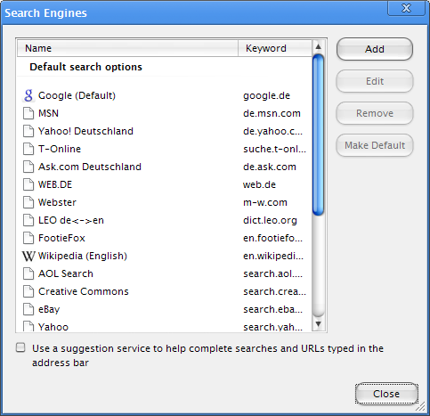Click the Keyword column header
The height and width of the screenshot is (416, 430).
pos(275,48)
